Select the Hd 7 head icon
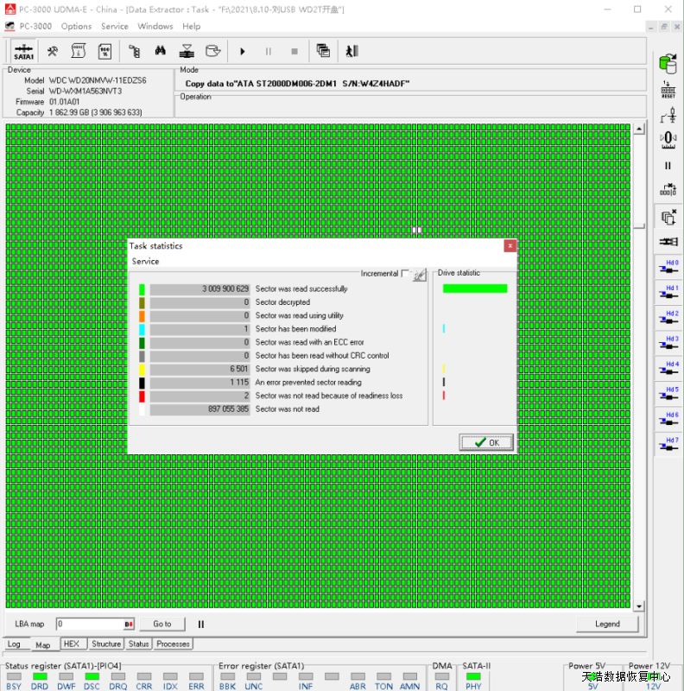684x691 pixels. coord(668,445)
